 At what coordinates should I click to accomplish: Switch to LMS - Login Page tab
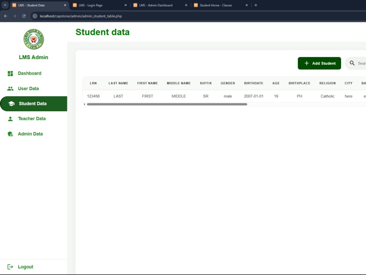(99, 5)
